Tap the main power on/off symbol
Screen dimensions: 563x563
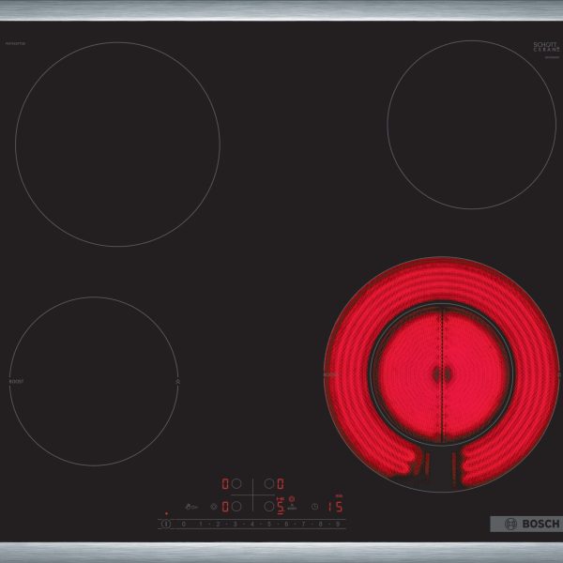166,524
